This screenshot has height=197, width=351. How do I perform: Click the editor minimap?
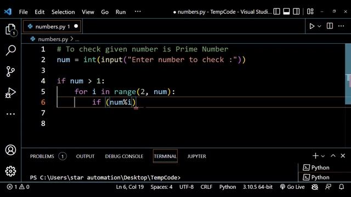(x=348, y=74)
